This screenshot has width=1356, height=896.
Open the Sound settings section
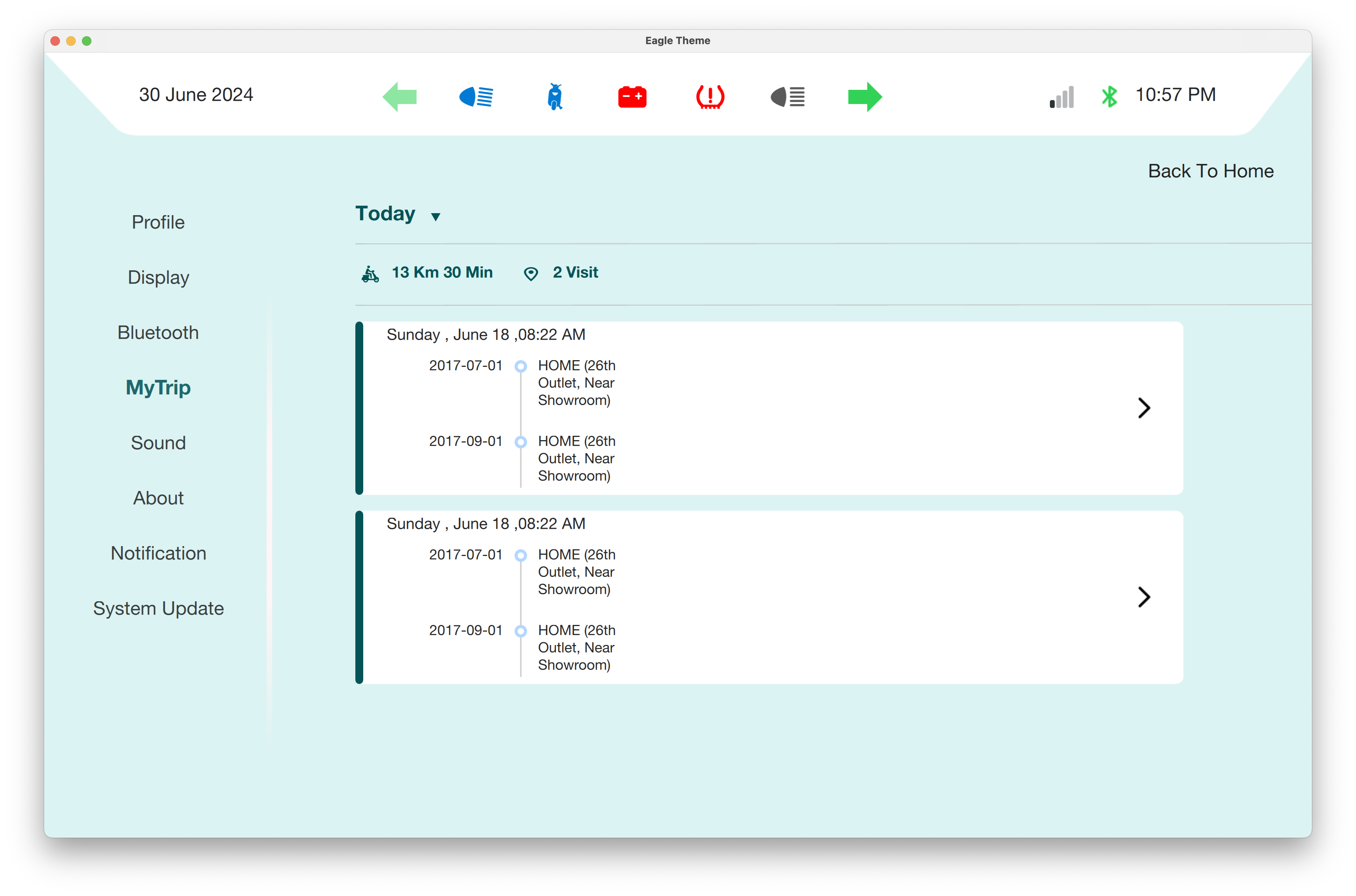pos(158,443)
